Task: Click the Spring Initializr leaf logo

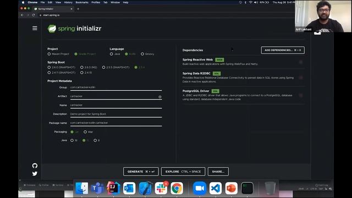Action: [x=52, y=29]
